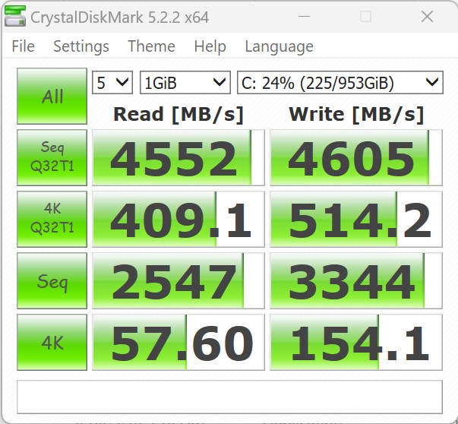
Task: Click the Seq read result 2547
Action: coord(178,281)
